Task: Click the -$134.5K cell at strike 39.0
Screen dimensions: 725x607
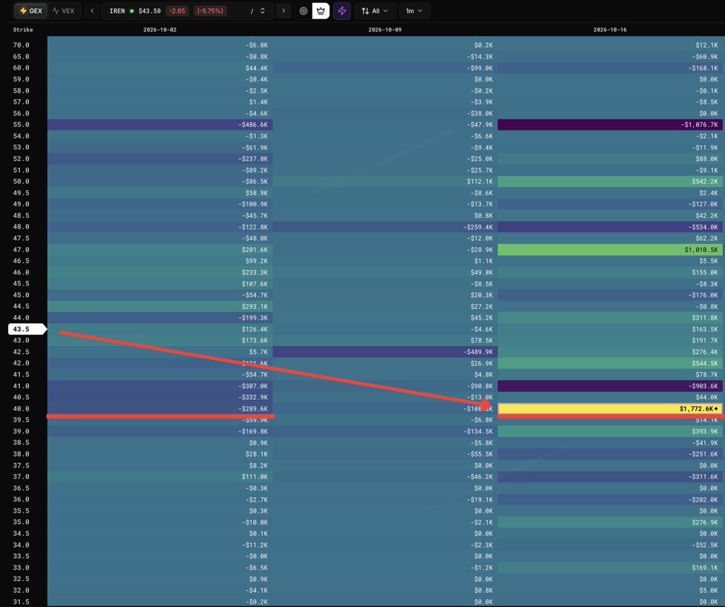Action: point(385,432)
